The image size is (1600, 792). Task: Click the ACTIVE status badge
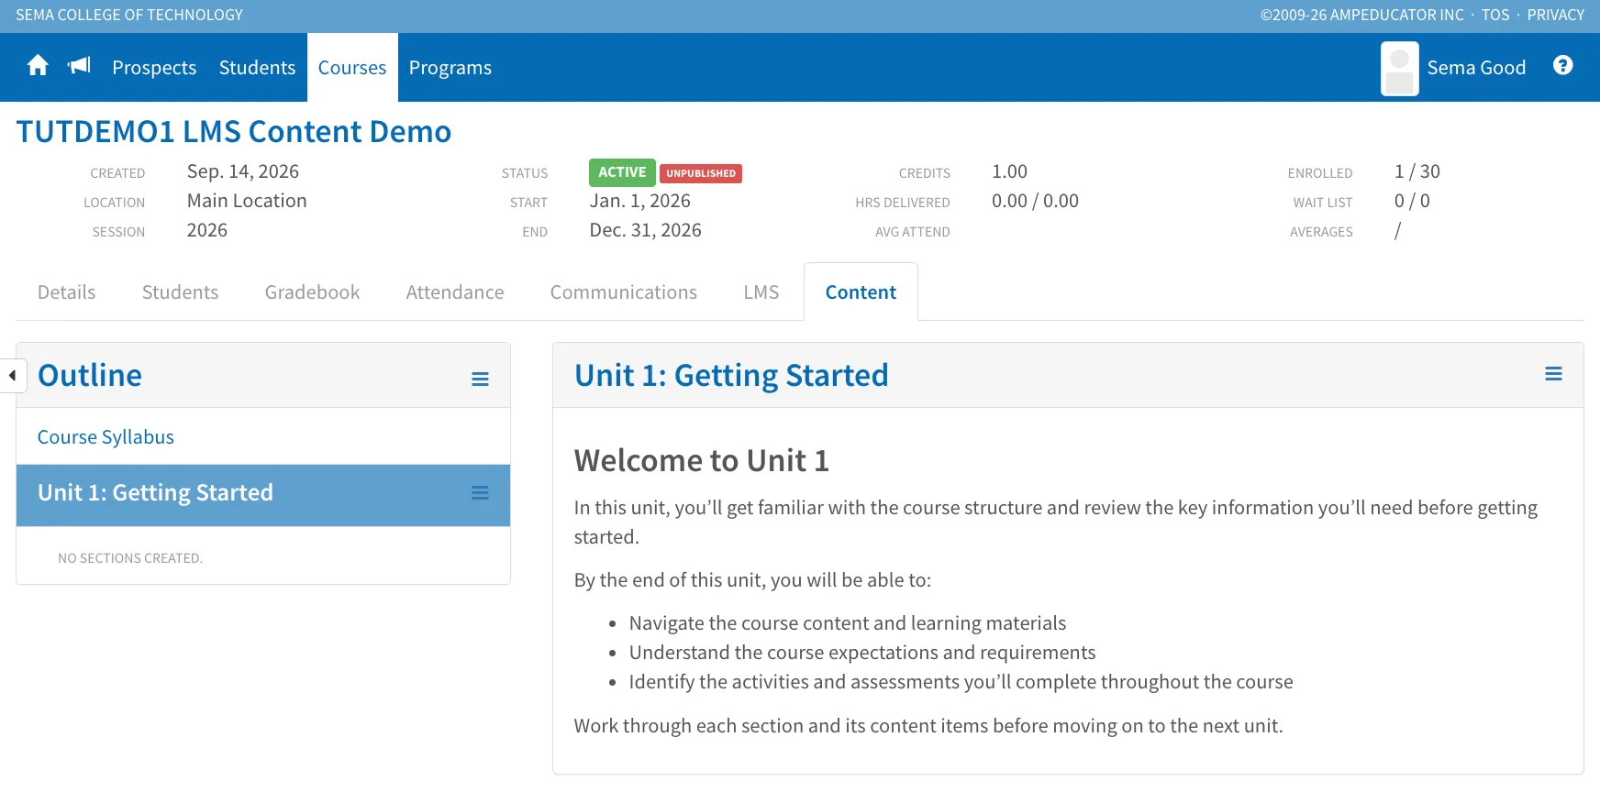622,172
